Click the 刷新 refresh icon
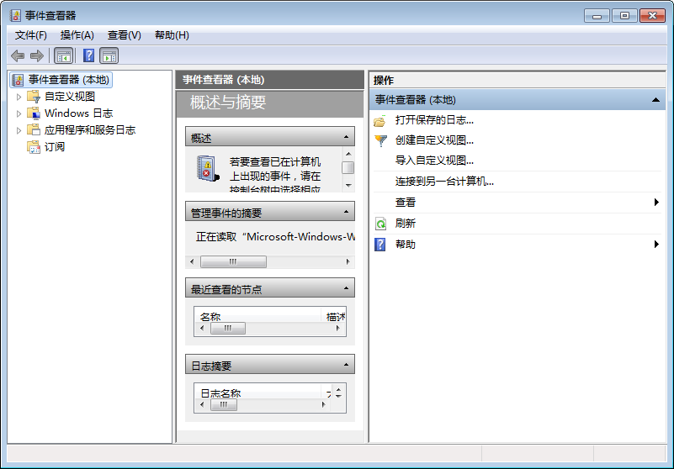The height and width of the screenshot is (469, 674). pos(380,224)
